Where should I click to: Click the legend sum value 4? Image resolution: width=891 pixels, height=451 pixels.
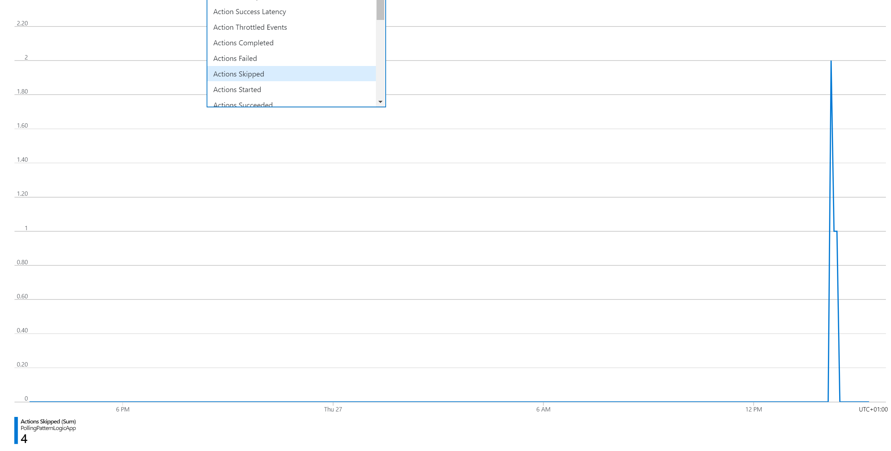click(24, 439)
